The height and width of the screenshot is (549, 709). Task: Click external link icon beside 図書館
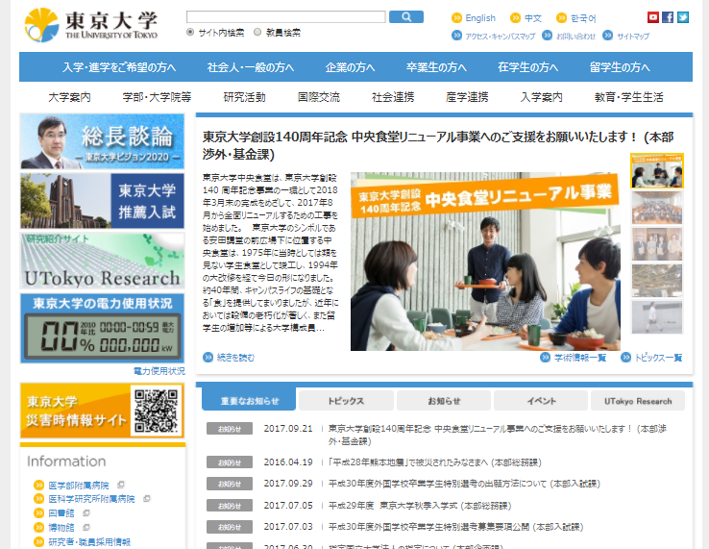[x=86, y=512]
